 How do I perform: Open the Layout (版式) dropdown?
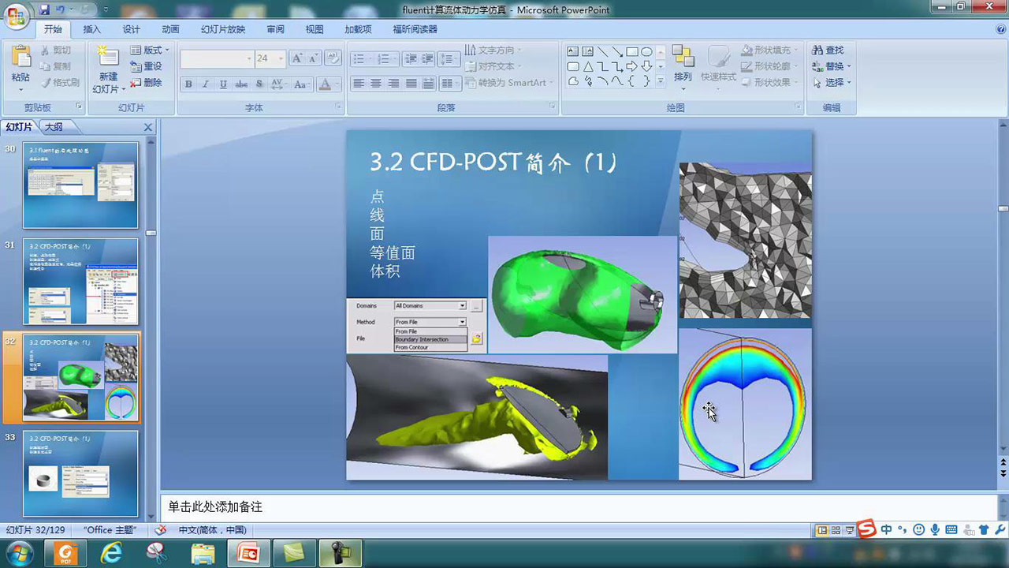[x=150, y=50]
